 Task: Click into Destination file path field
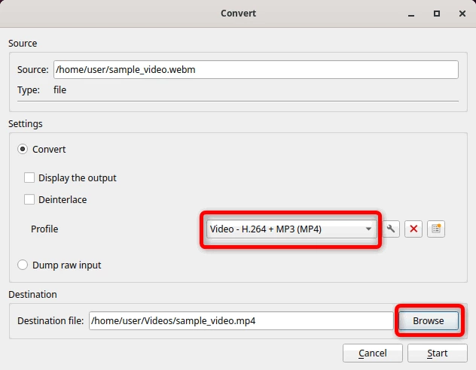click(241, 320)
